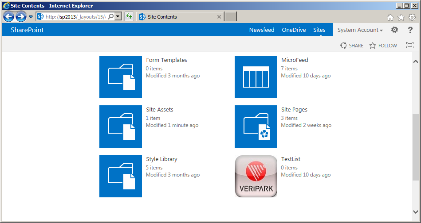Click the SharePoint icon in the address bar
421x223 pixels.
40,17
